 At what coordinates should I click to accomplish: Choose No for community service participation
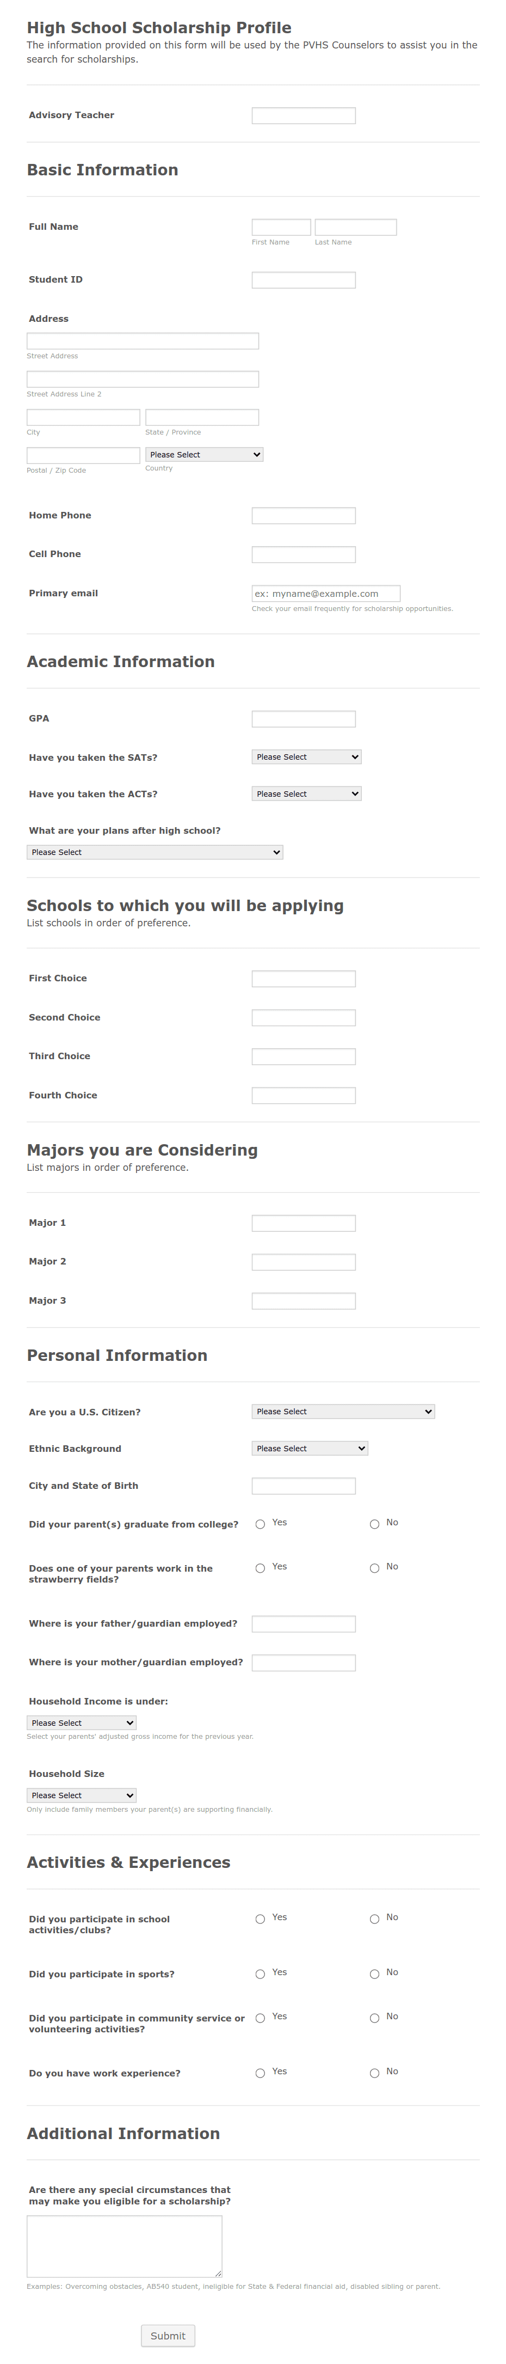click(x=374, y=2017)
